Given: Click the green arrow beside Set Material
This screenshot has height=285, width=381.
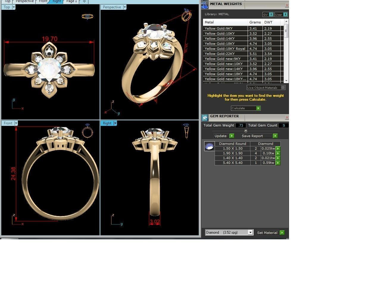Looking at the screenshot, I should click(x=282, y=233).
